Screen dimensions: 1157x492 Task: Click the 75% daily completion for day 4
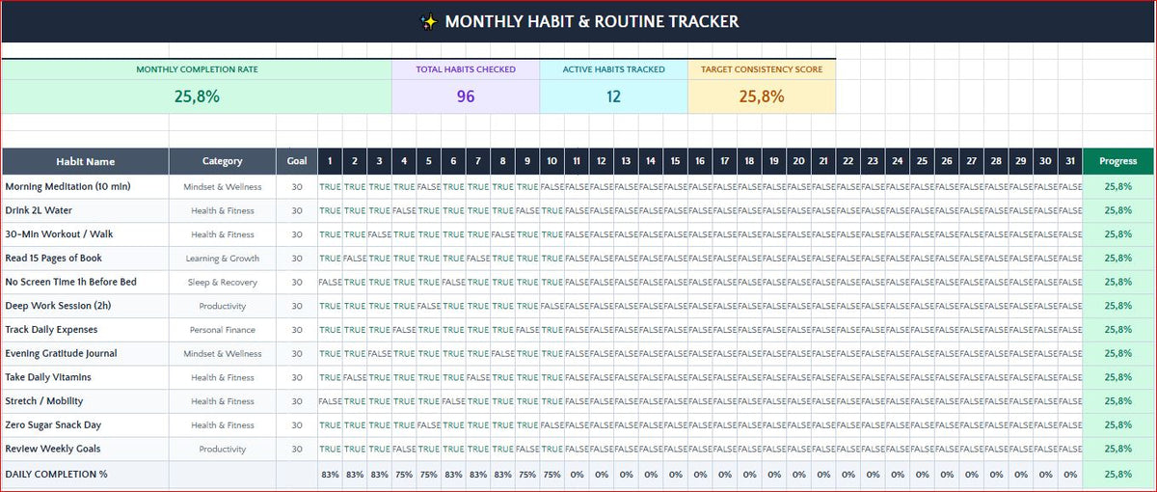coord(404,475)
